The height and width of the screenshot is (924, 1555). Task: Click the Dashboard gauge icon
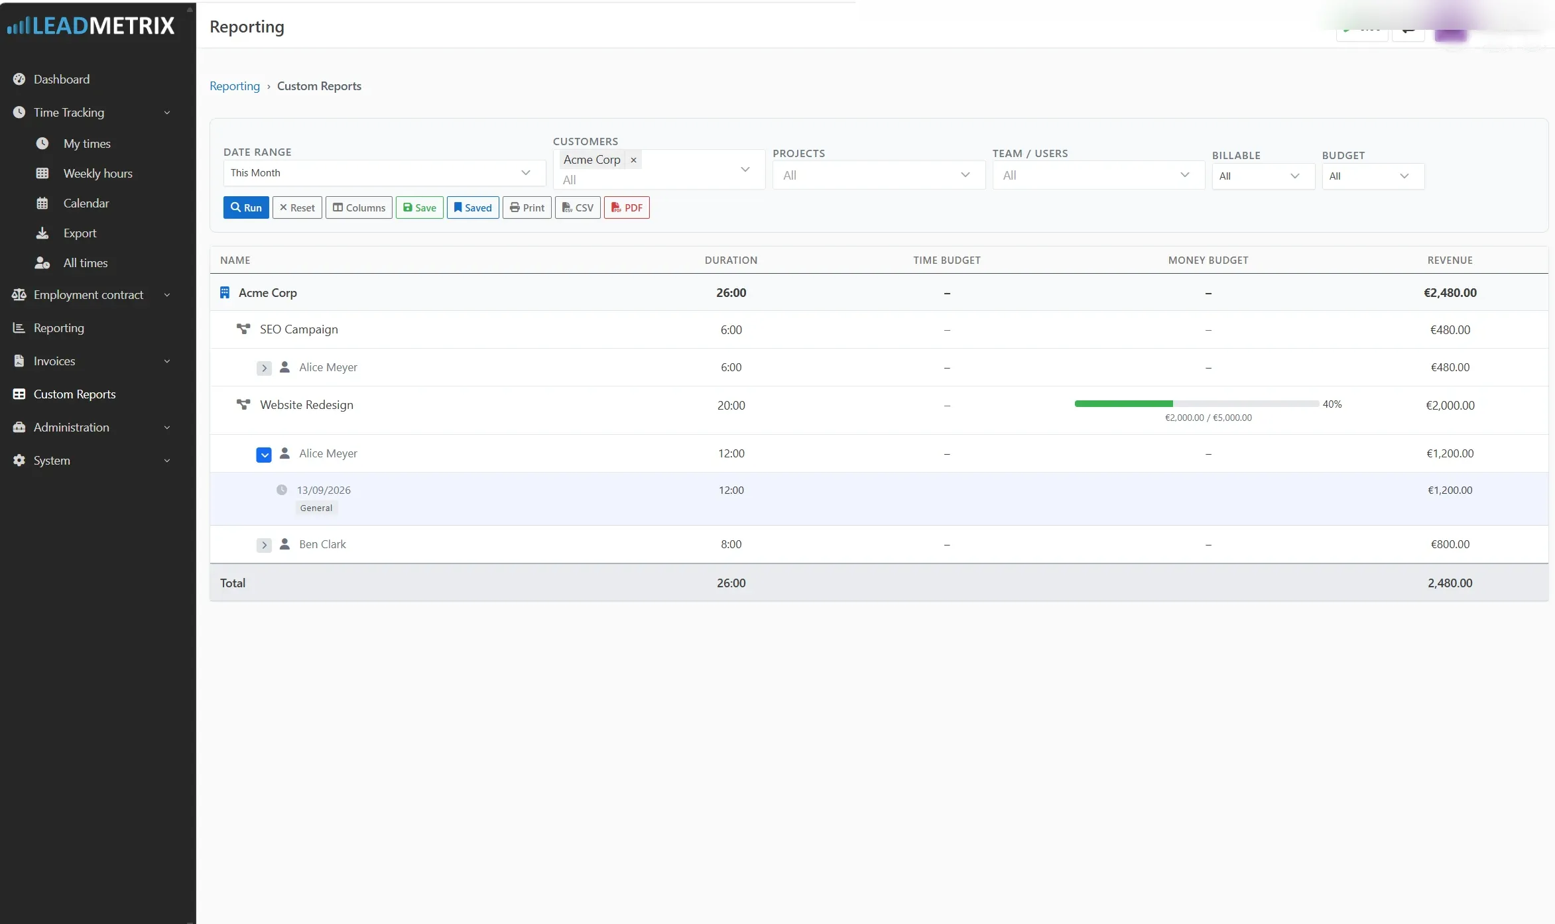[19, 79]
